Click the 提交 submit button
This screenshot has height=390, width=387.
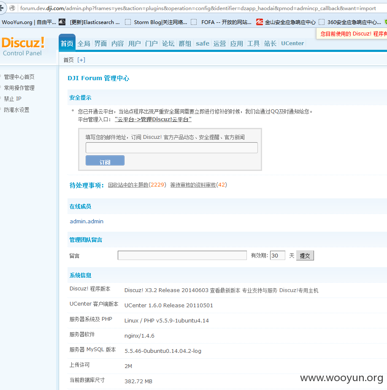click(x=305, y=255)
